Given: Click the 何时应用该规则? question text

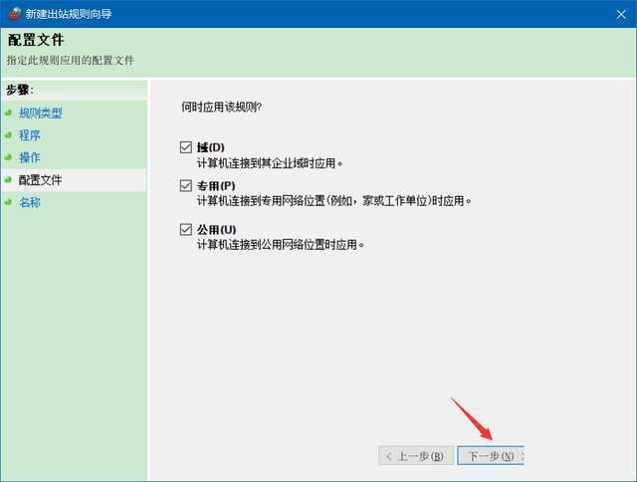Looking at the screenshot, I should [221, 108].
